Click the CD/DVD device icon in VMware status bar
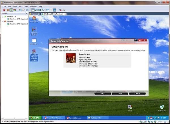 tap(141, 122)
